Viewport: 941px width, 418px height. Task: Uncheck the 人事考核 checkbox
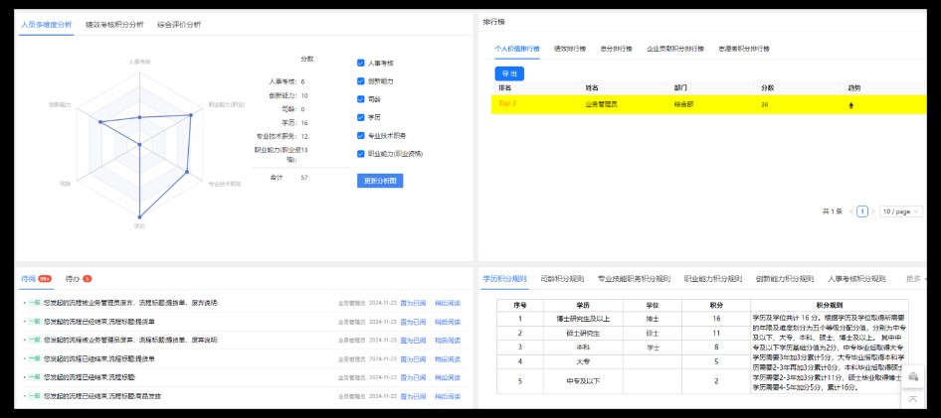(x=360, y=63)
